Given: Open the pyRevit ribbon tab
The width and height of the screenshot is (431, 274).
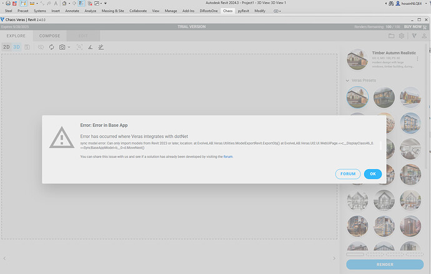Looking at the screenshot, I should point(244,11).
